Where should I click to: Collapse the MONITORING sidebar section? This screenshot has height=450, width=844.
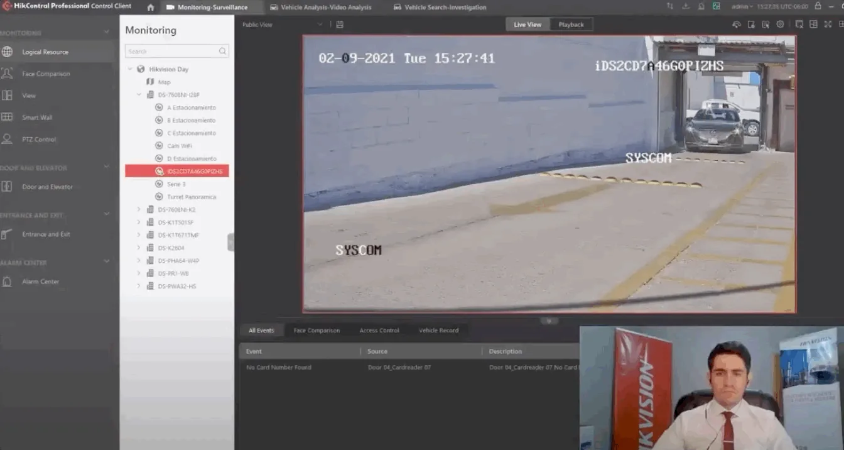tap(106, 32)
